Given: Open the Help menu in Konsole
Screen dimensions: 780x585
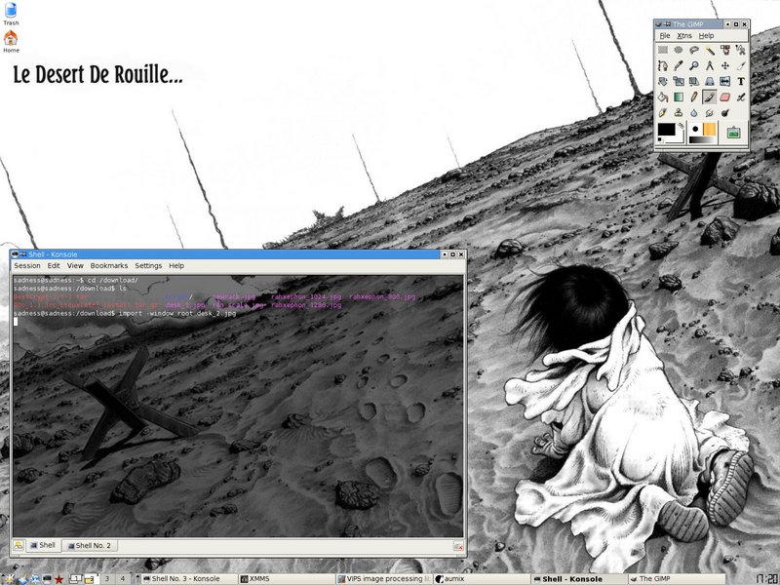Looking at the screenshot, I should click(x=176, y=265).
